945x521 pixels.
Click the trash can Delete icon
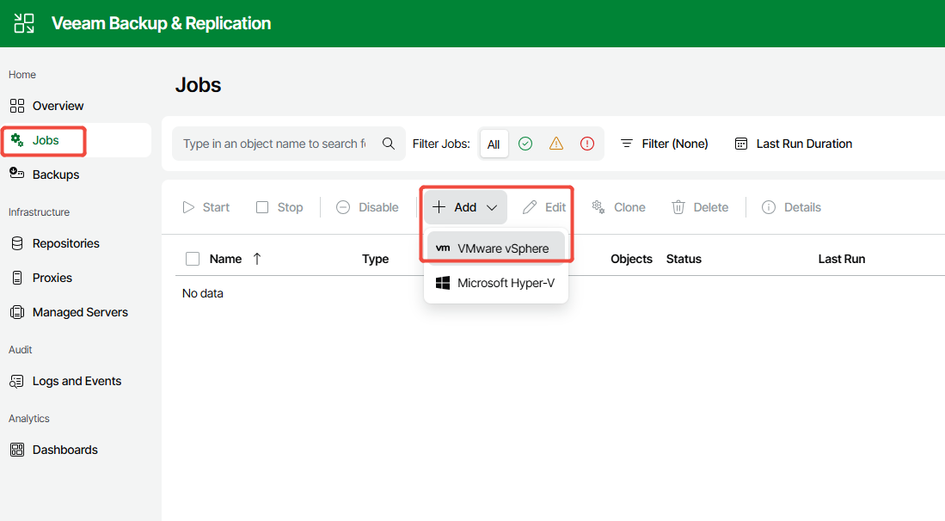coord(678,207)
